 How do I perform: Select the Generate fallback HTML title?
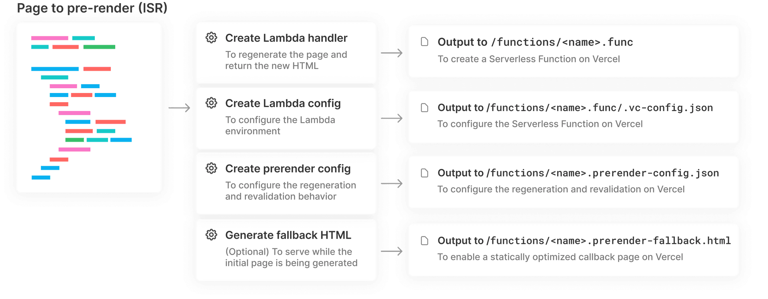tap(288, 235)
